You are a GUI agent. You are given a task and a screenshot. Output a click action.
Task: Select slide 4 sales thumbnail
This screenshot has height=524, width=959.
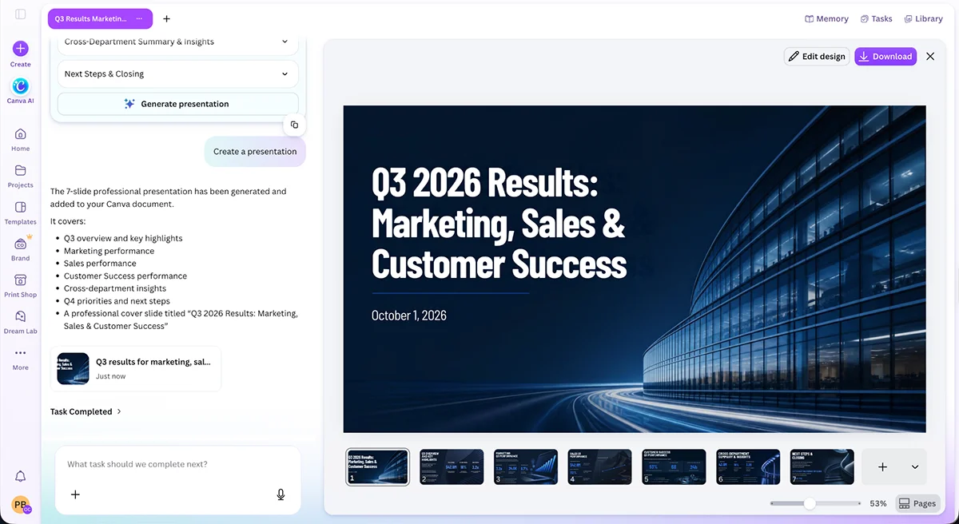coord(599,466)
